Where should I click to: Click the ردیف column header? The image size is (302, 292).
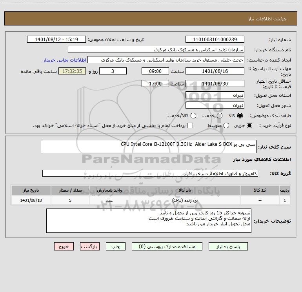[x=285, y=190]
